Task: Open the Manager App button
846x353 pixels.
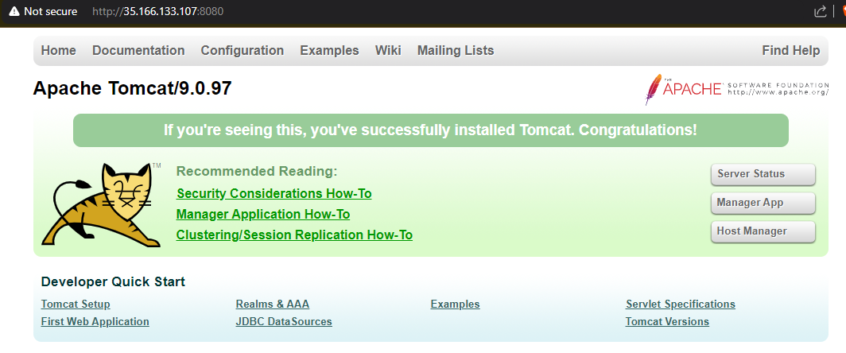Action: tap(763, 203)
